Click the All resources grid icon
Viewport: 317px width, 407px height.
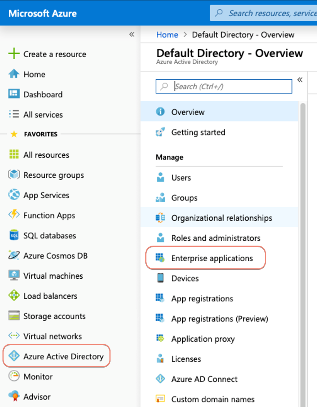click(x=14, y=154)
